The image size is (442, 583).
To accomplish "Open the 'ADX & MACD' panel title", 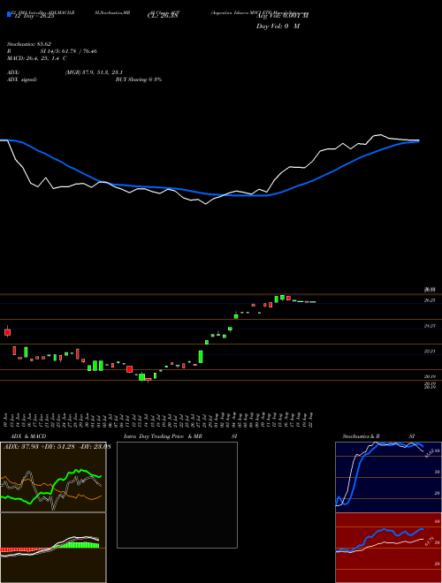I will 28,436.
